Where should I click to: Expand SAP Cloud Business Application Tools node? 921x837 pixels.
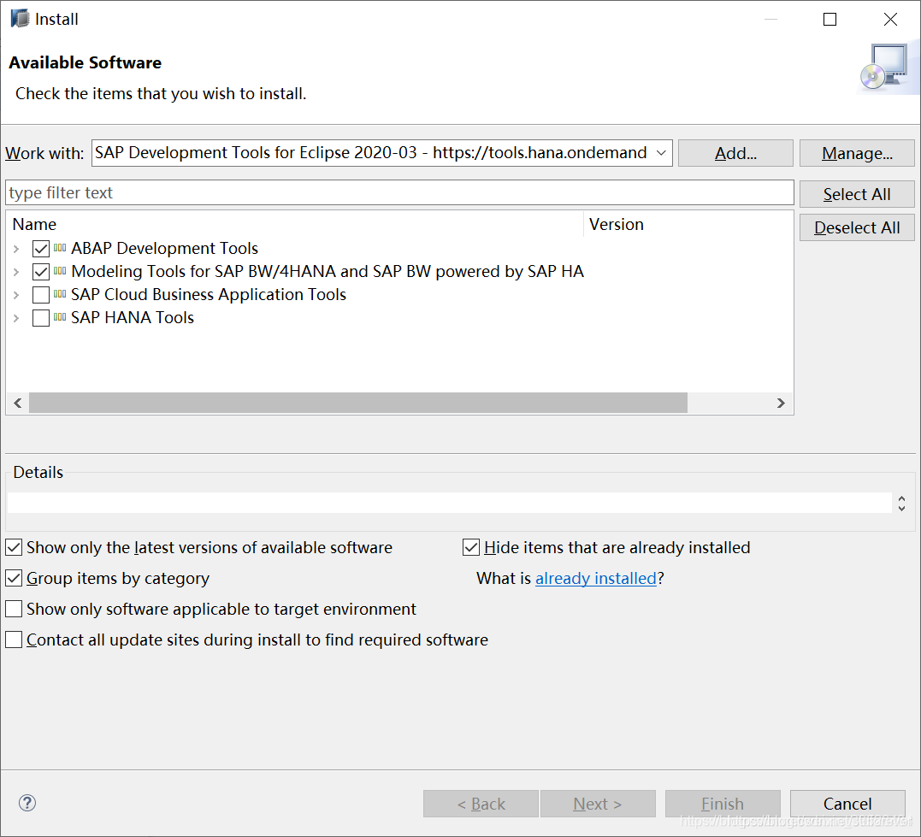coord(16,295)
